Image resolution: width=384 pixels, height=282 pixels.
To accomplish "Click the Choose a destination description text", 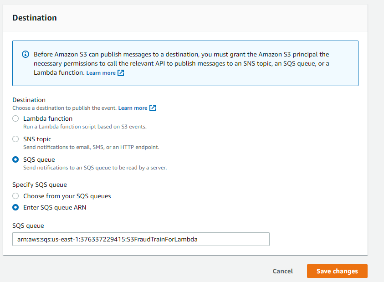I will pyautogui.click(x=64, y=108).
